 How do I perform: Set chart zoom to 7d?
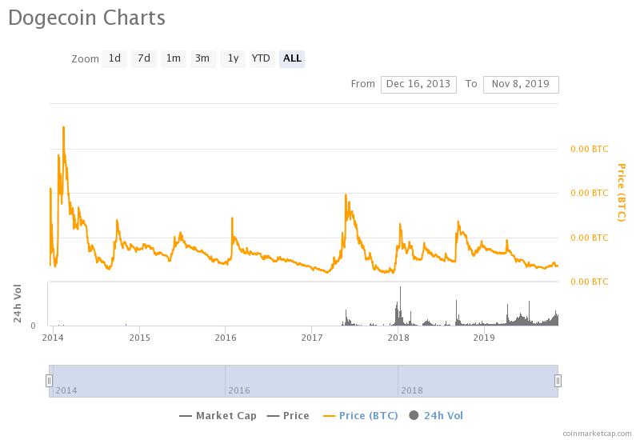point(144,58)
